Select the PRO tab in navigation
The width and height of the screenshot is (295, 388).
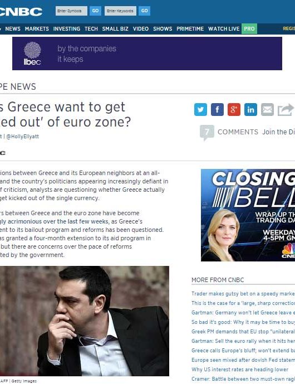pyautogui.click(x=249, y=28)
